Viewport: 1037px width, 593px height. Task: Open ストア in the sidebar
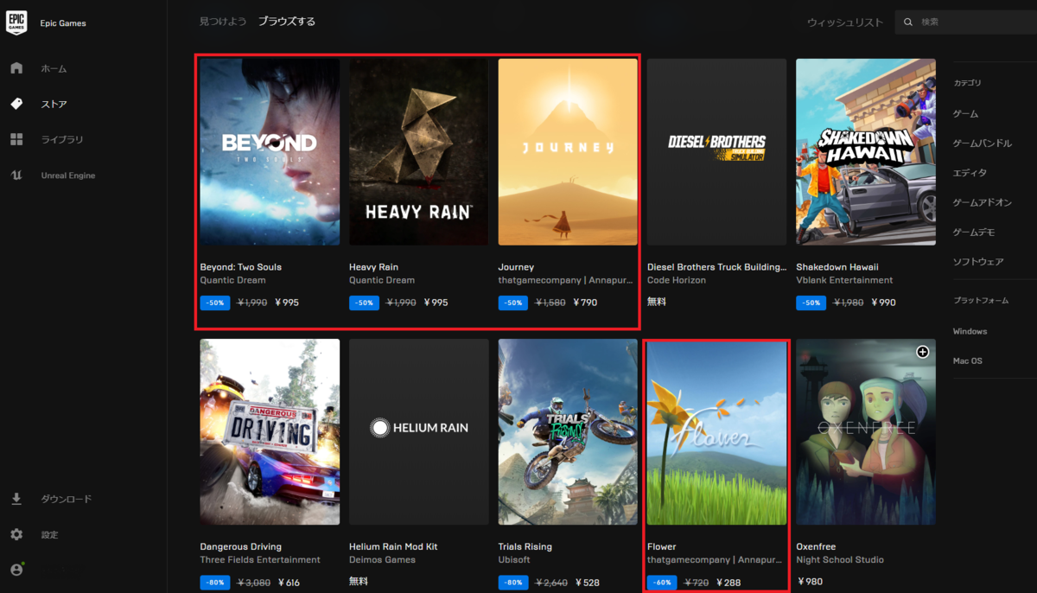pos(54,104)
